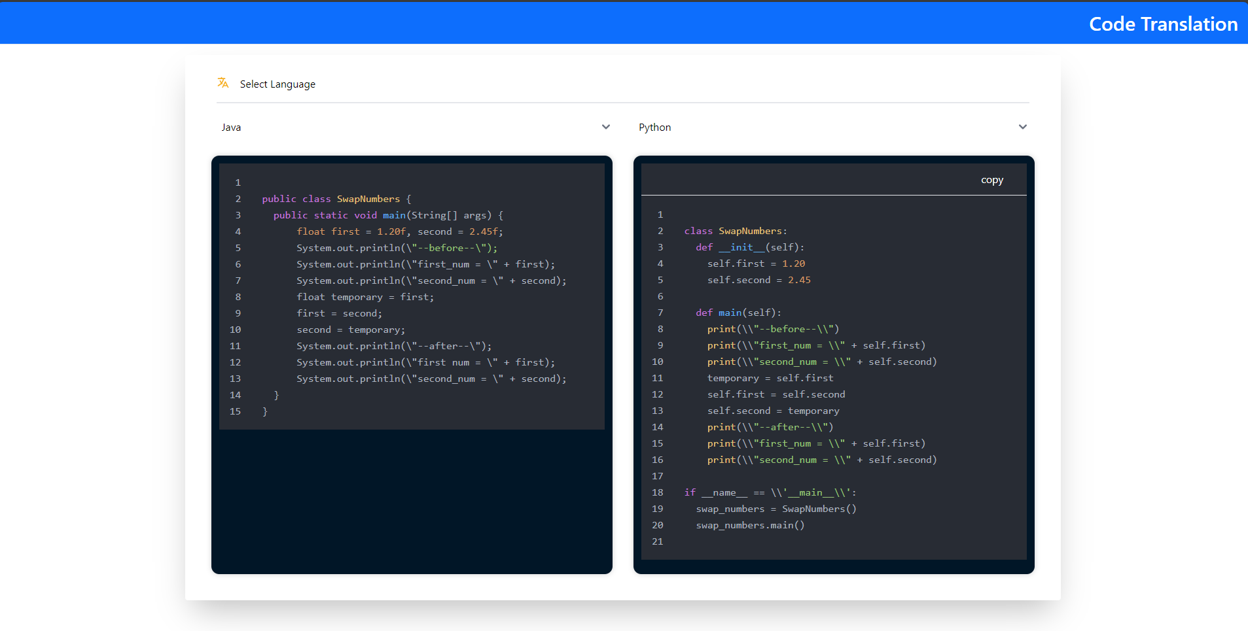1248x631 pixels.
Task: Click line number 21 in the Python panel
Action: (x=658, y=541)
